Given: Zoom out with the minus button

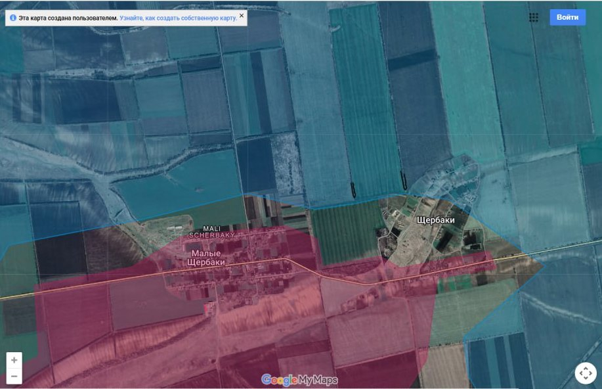Looking at the screenshot, I should 14,377.
